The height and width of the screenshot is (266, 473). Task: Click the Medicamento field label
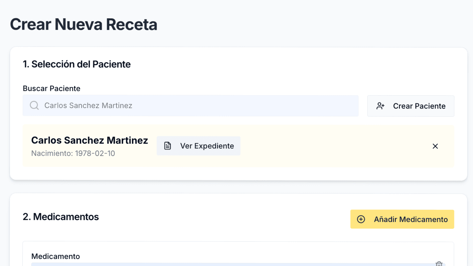click(x=56, y=256)
